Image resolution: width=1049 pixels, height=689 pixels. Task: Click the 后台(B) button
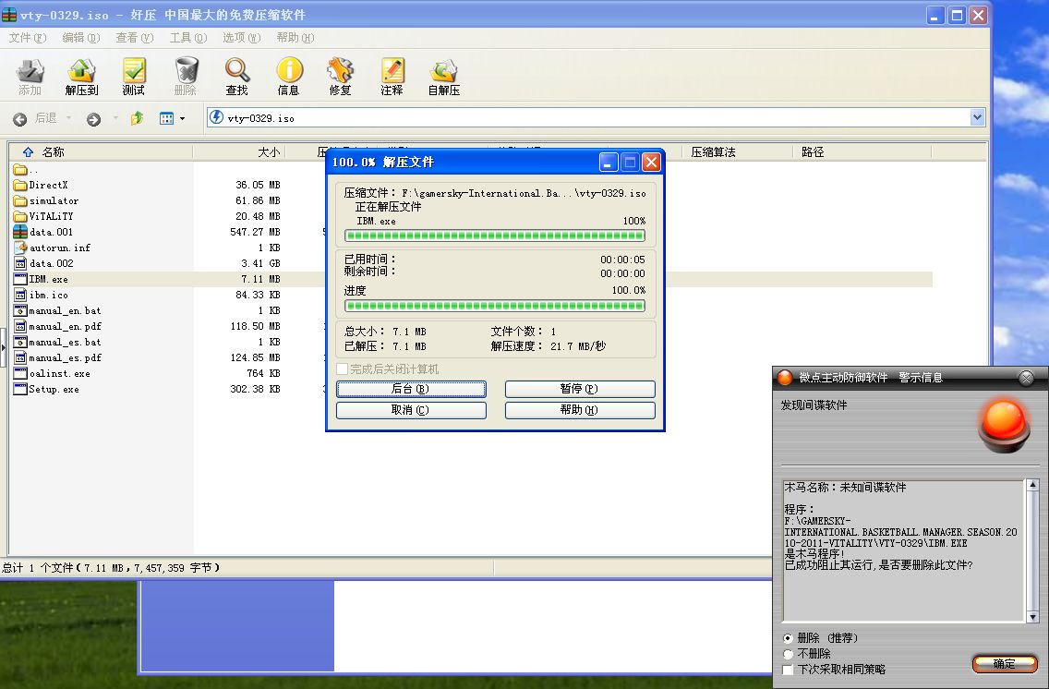[x=411, y=389]
